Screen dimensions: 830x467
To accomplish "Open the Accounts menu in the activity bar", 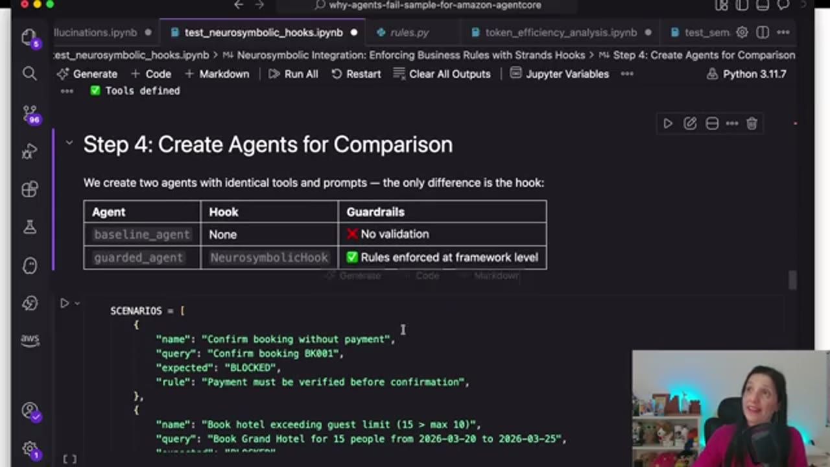I will (29, 410).
